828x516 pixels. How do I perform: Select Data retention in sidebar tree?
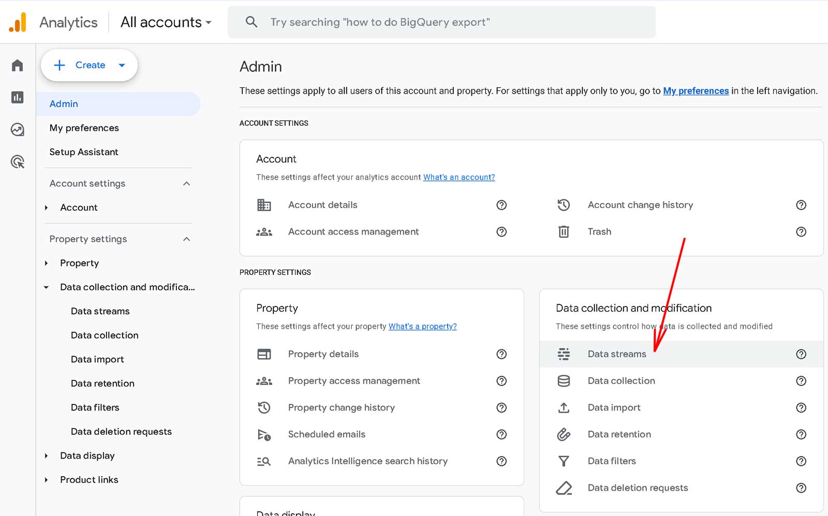click(102, 384)
